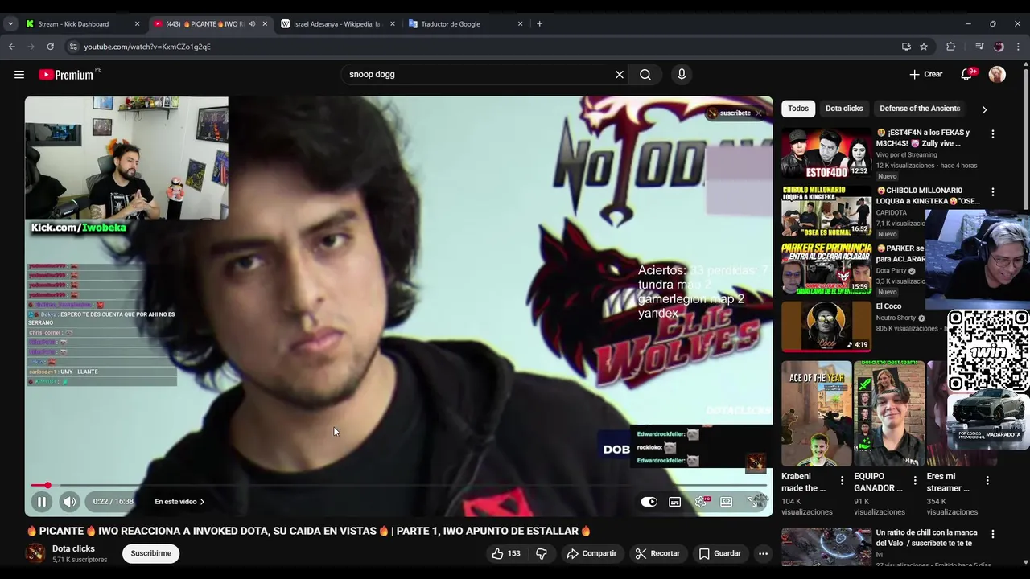Viewport: 1030px width, 579px height.
Task: Switch to theater mode view
Action: click(x=727, y=502)
